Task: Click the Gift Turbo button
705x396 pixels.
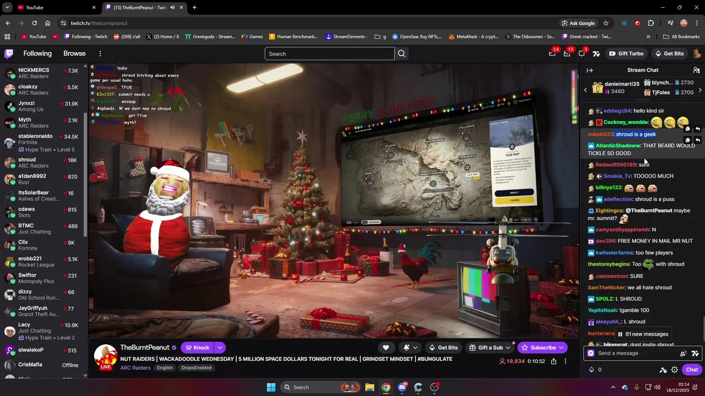Action: click(x=626, y=53)
